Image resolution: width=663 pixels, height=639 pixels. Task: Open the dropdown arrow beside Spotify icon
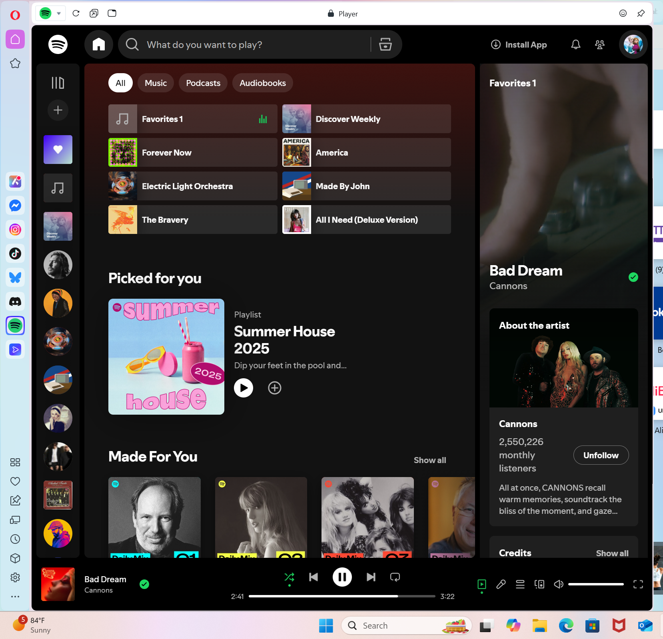click(x=59, y=13)
